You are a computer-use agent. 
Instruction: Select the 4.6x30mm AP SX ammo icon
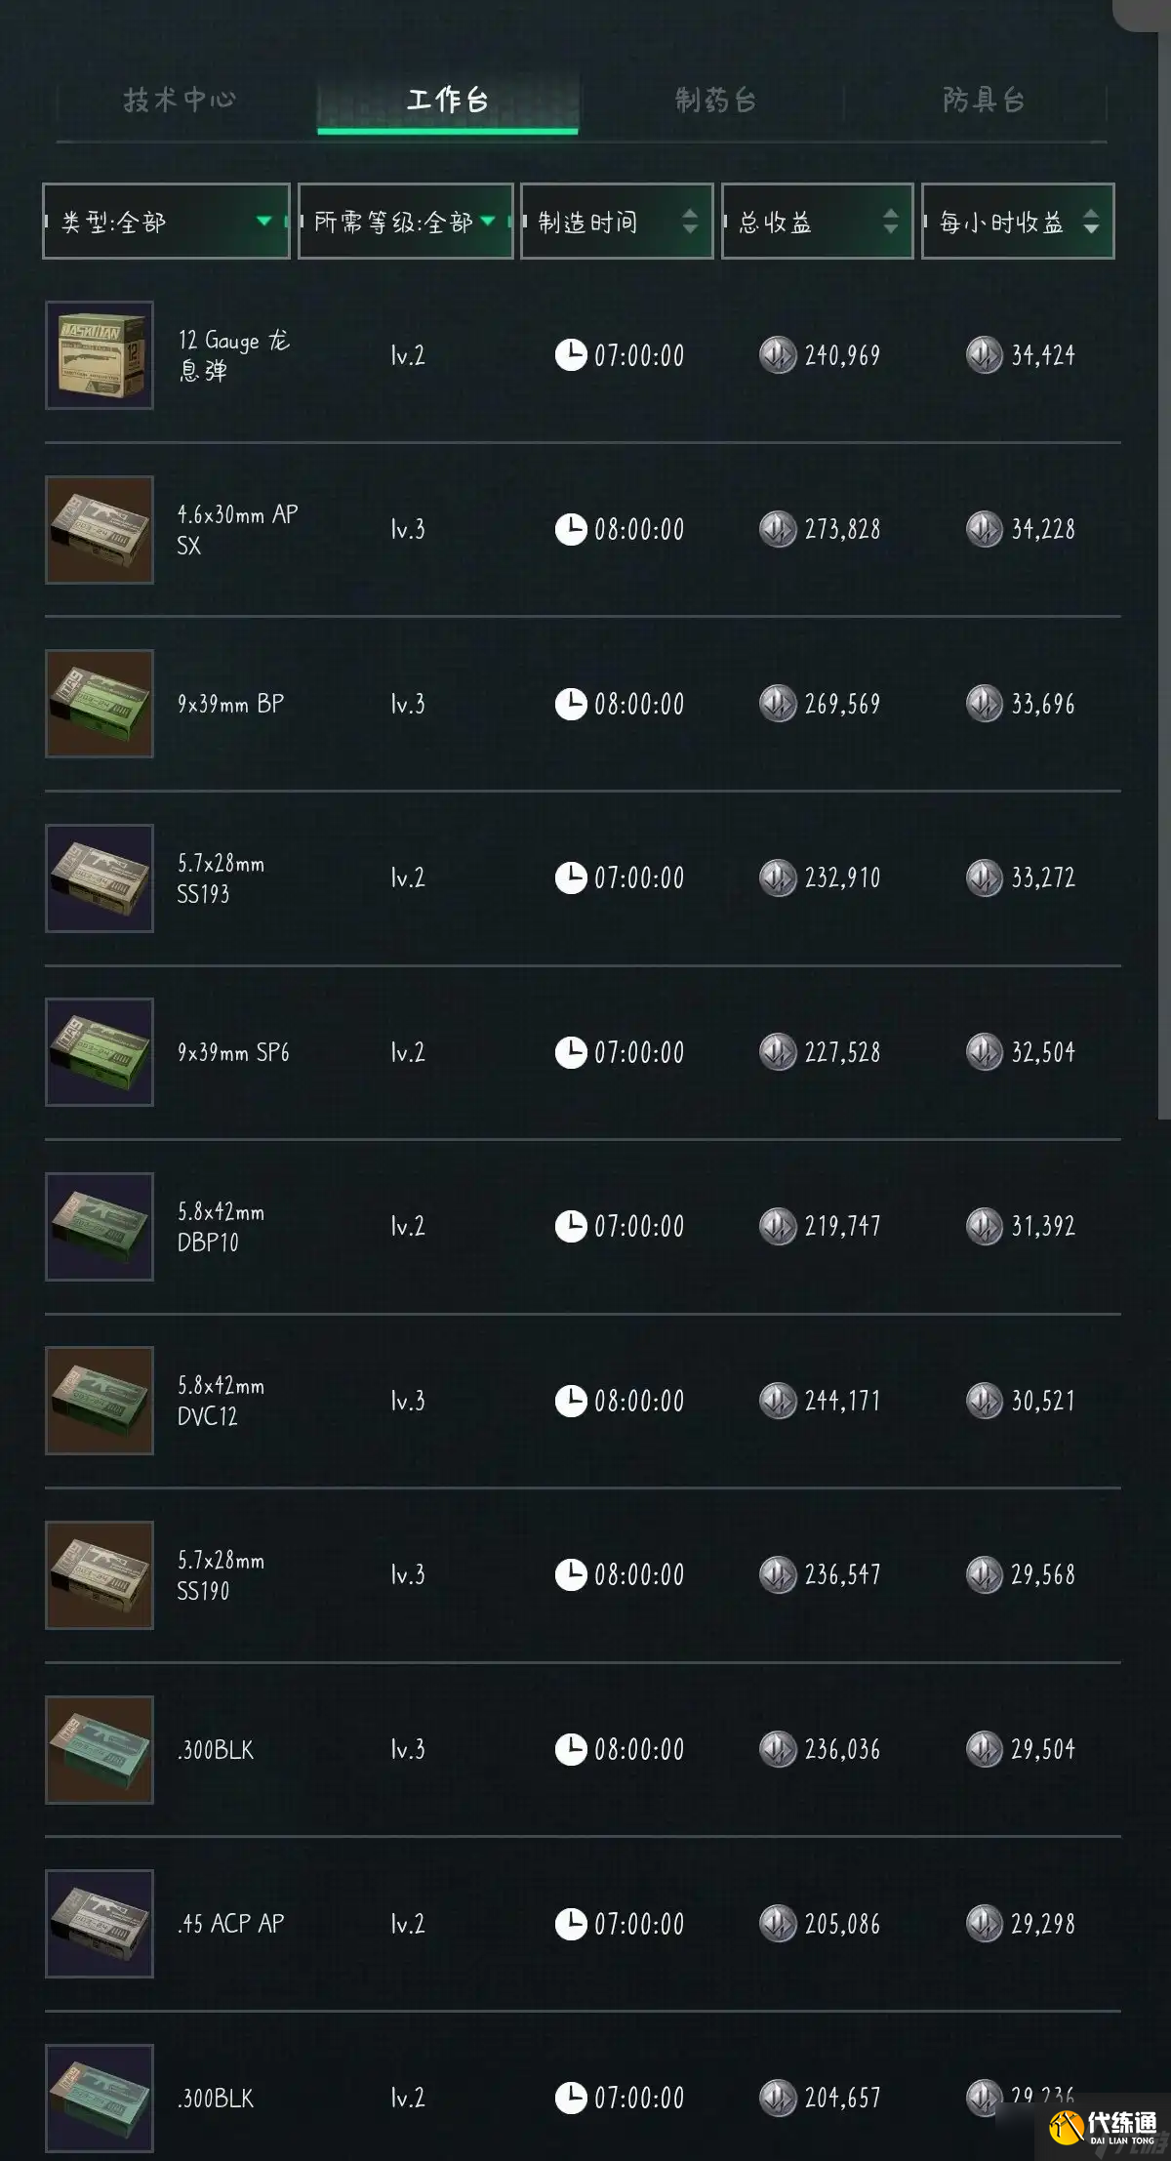[100, 530]
